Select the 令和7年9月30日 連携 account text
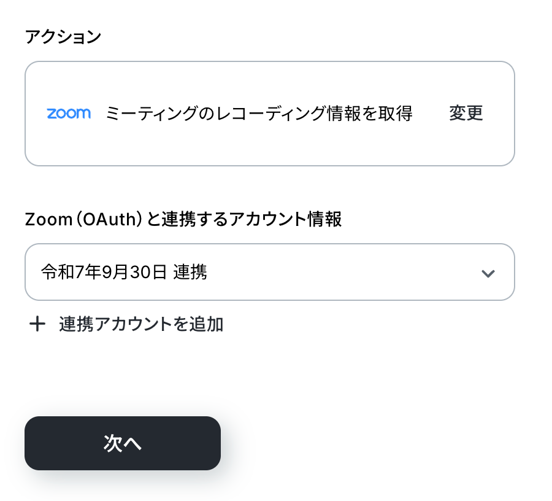The image size is (552, 501). pyautogui.click(x=124, y=272)
